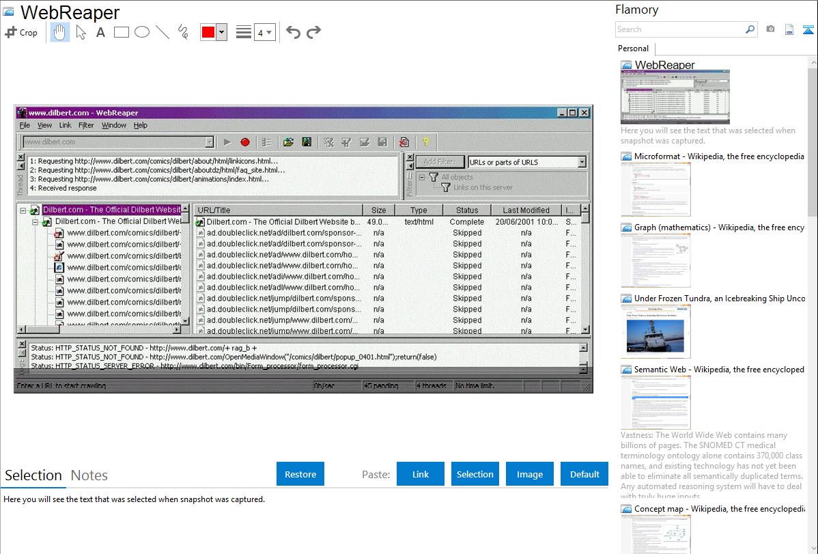Activate the Crop tool
The width and height of the screenshot is (818, 554).
tap(21, 32)
